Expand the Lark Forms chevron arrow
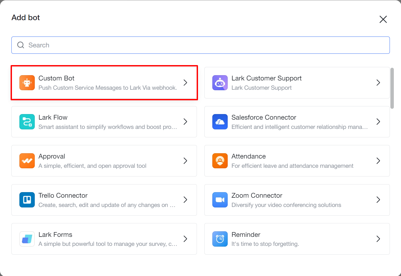The width and height of the screenshot is (401, 276). tap(186, 239)
